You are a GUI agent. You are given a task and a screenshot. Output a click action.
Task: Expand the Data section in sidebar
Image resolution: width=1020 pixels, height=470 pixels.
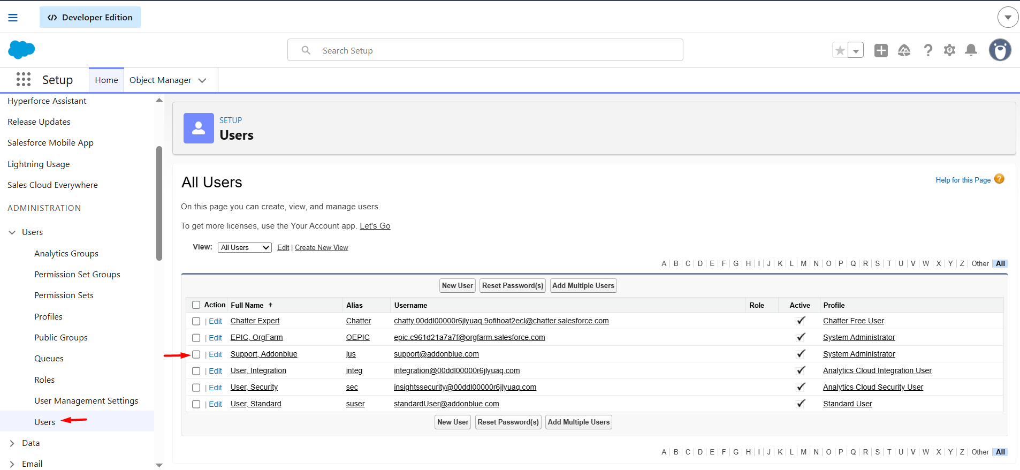coord(12,443)
